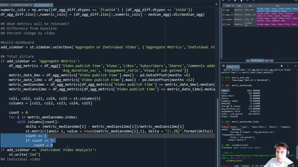Click the 'add_sidebar = st.sidebar.selectbox' line
298x167 pixels.
108,47
